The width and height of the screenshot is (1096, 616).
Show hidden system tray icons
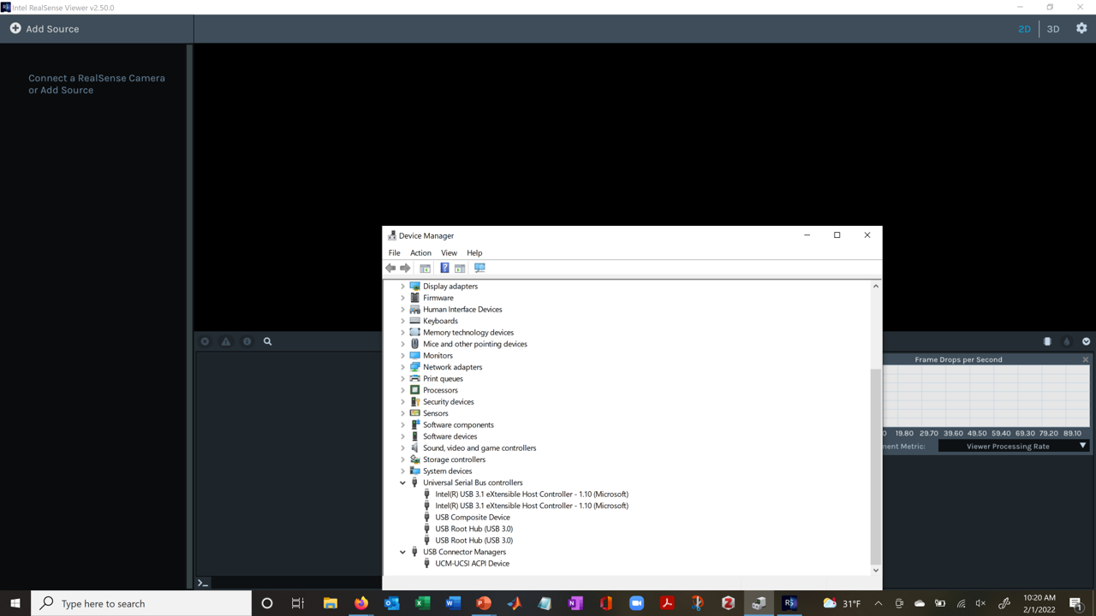click(878, 603)
